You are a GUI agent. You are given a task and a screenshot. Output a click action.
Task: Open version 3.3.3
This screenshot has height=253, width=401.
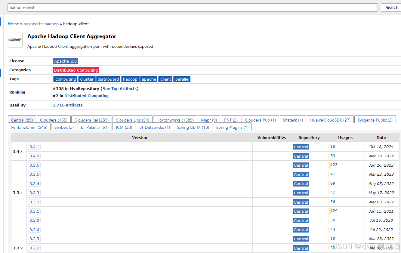click(34, 193)
